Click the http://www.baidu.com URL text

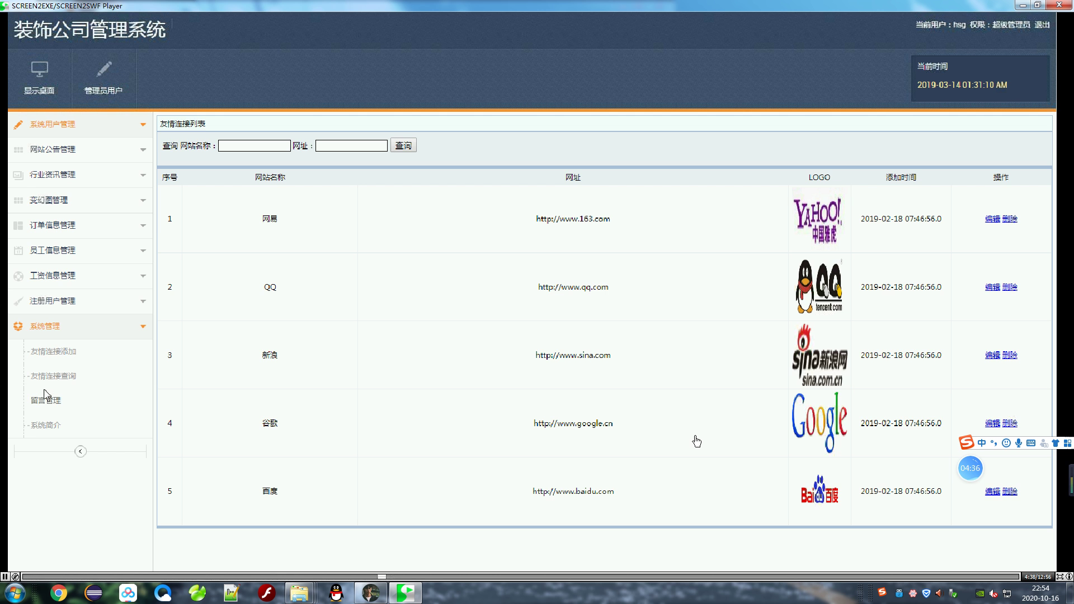click(573, 491)
